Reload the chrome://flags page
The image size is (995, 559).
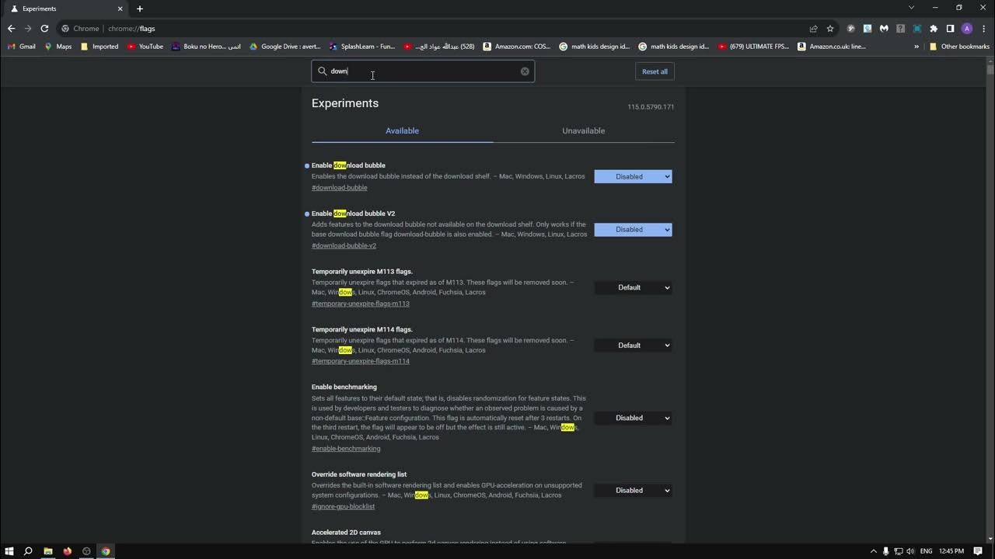tap(44, 29)
